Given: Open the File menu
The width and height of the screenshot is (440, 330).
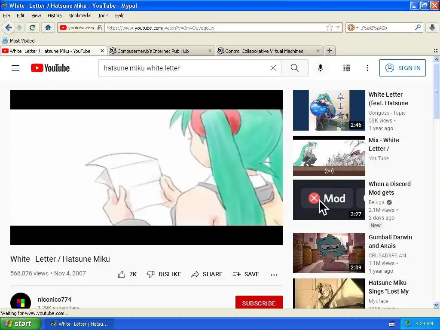Looking at the screenshot, I should (x=6, y=15).
